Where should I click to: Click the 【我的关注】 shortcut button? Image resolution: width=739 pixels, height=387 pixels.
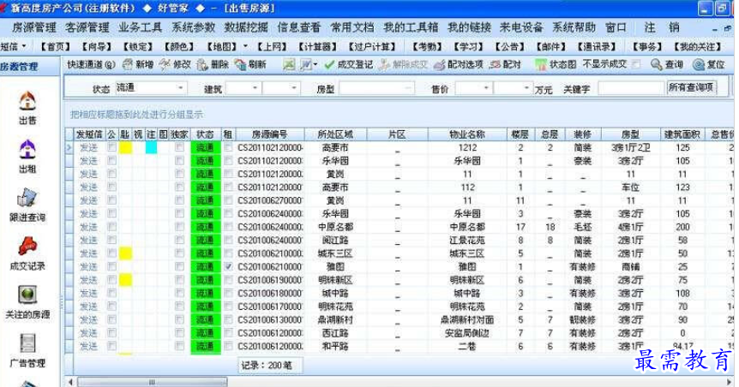[697, 46]
